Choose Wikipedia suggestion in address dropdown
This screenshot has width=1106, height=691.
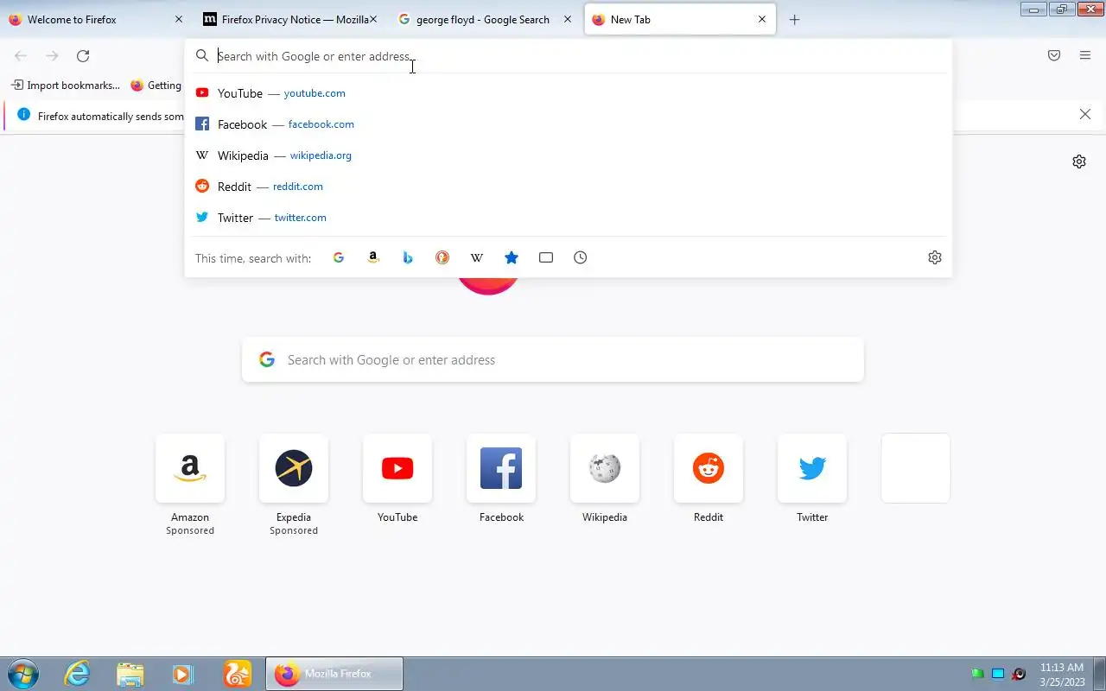click(569, 155)
